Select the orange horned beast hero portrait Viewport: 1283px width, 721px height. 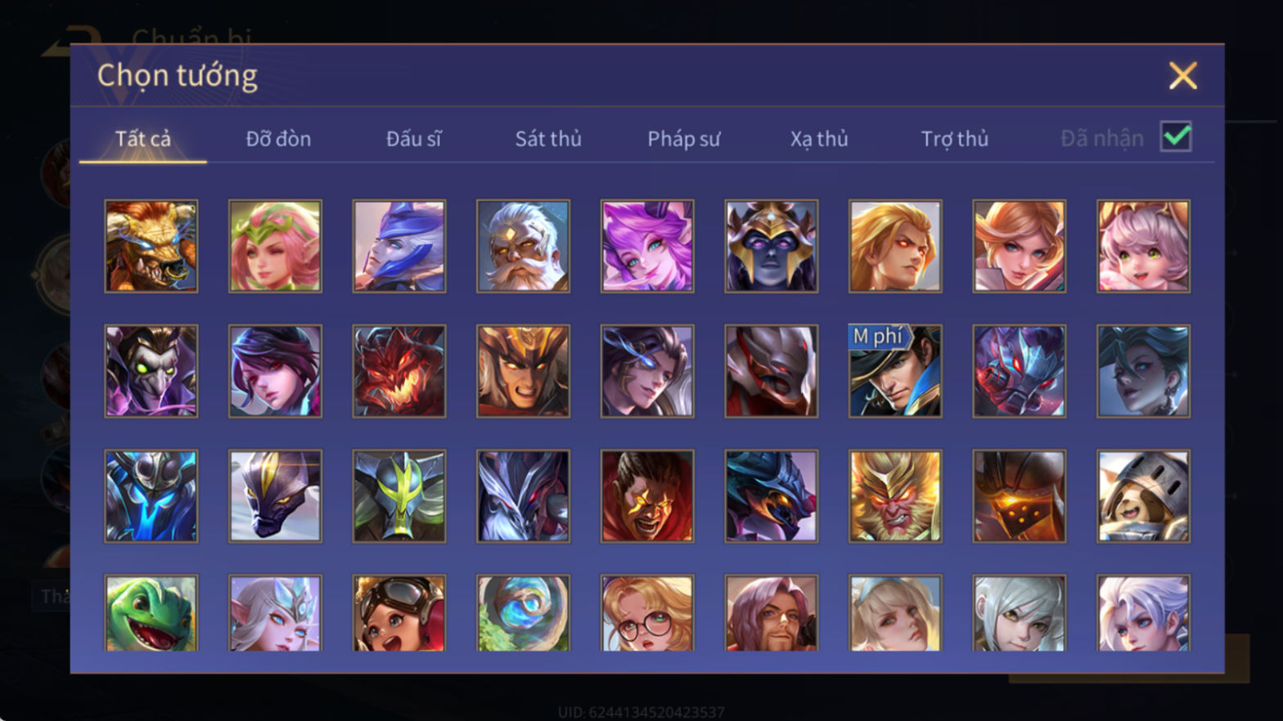tap(151, 246)
